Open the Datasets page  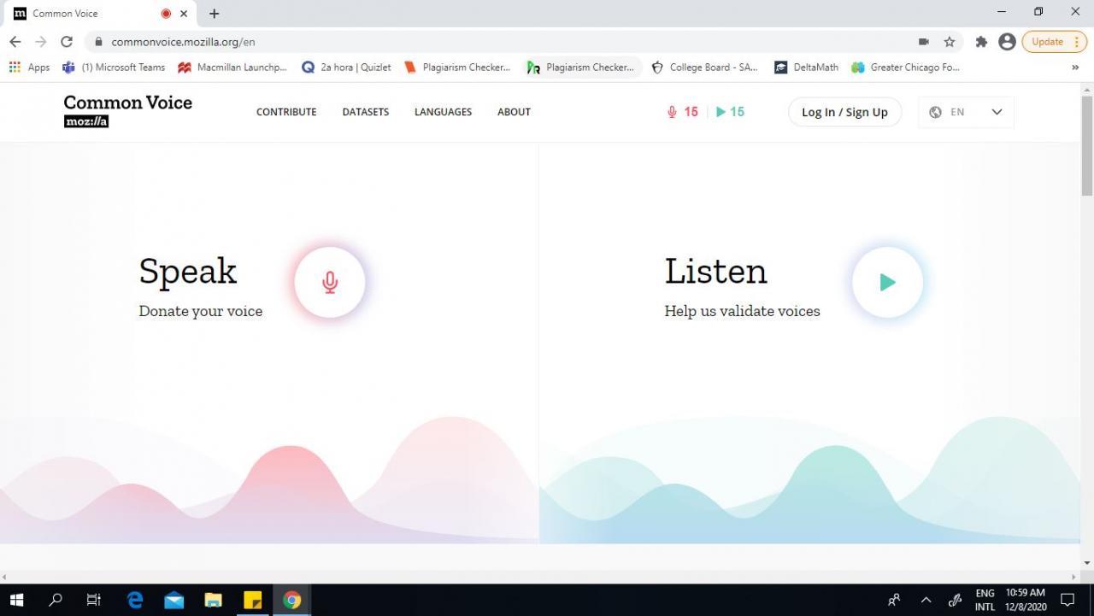coord(365,112)
